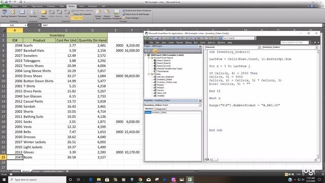This screenshot has height=183, width=325.
Task: Collapse the VBAProject (VBA Examples) root node
Action: 146,55
